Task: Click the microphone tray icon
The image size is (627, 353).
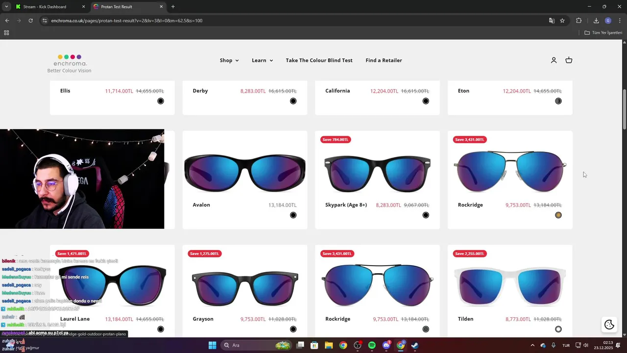Action: click(553, 345)
